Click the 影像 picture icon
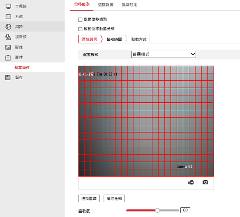Screen dimensions: 240x217 pyautogui.click(x=8, y=47)
